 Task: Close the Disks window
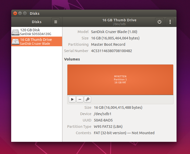(15, 13)
